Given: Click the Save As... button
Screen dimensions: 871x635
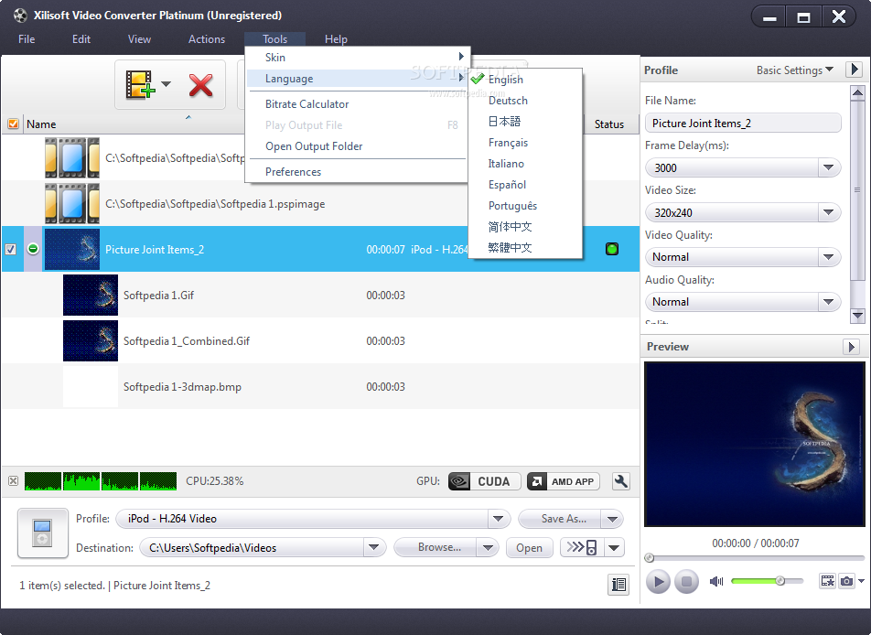Looking at the screenshot, I should (561, 519).
